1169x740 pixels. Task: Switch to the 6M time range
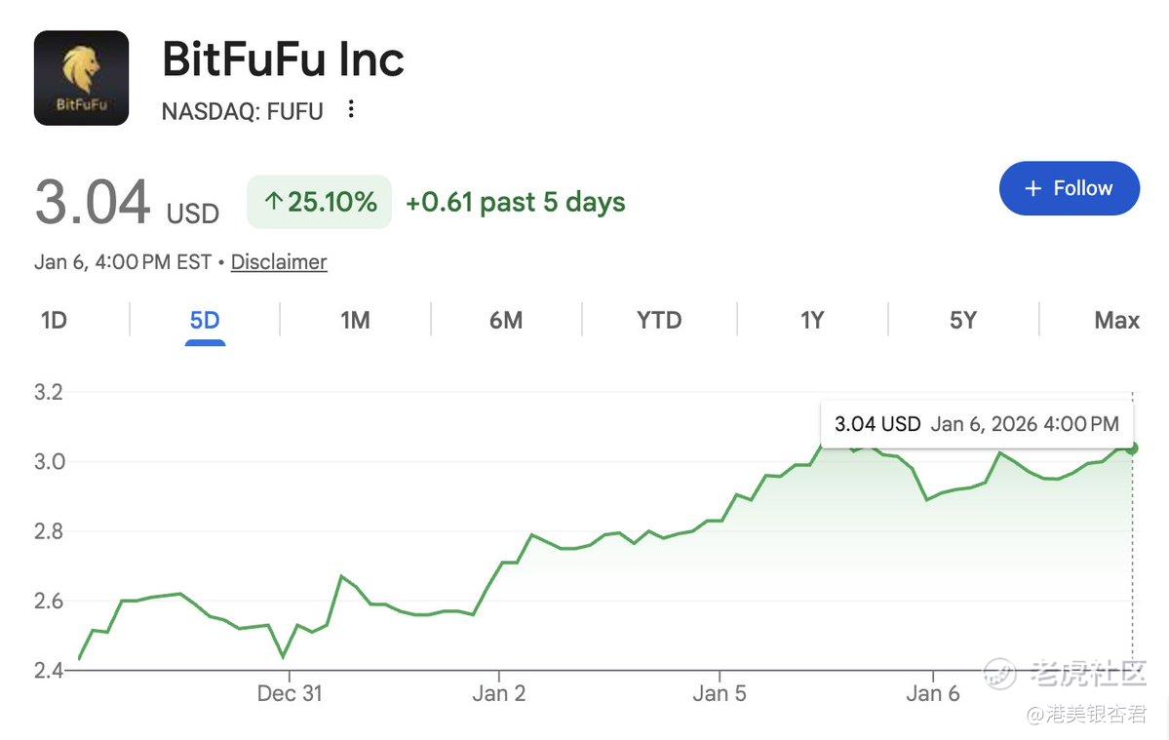pos(506,320)
